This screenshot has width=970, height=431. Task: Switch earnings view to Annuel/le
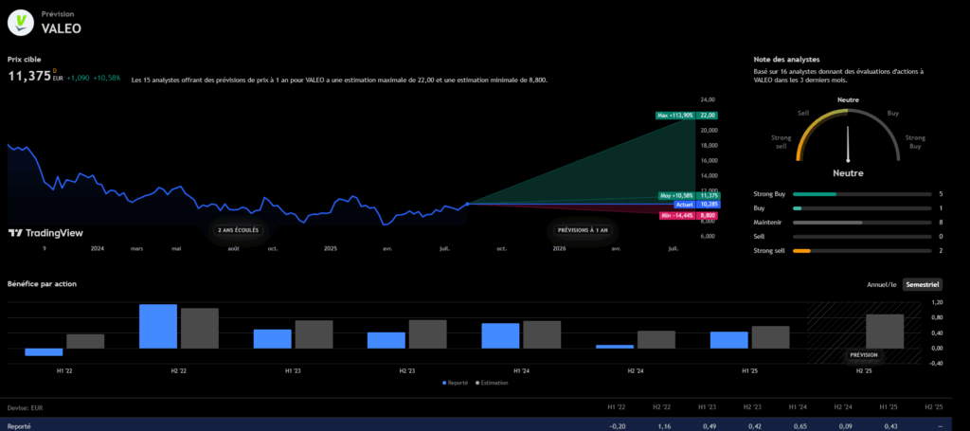coord(882,284)
